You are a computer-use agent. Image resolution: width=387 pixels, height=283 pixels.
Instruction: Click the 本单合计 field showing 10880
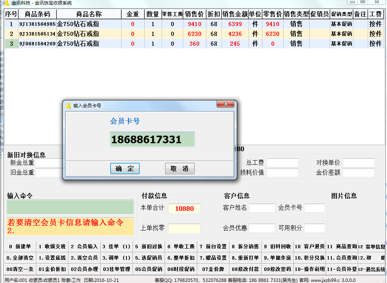184,209
